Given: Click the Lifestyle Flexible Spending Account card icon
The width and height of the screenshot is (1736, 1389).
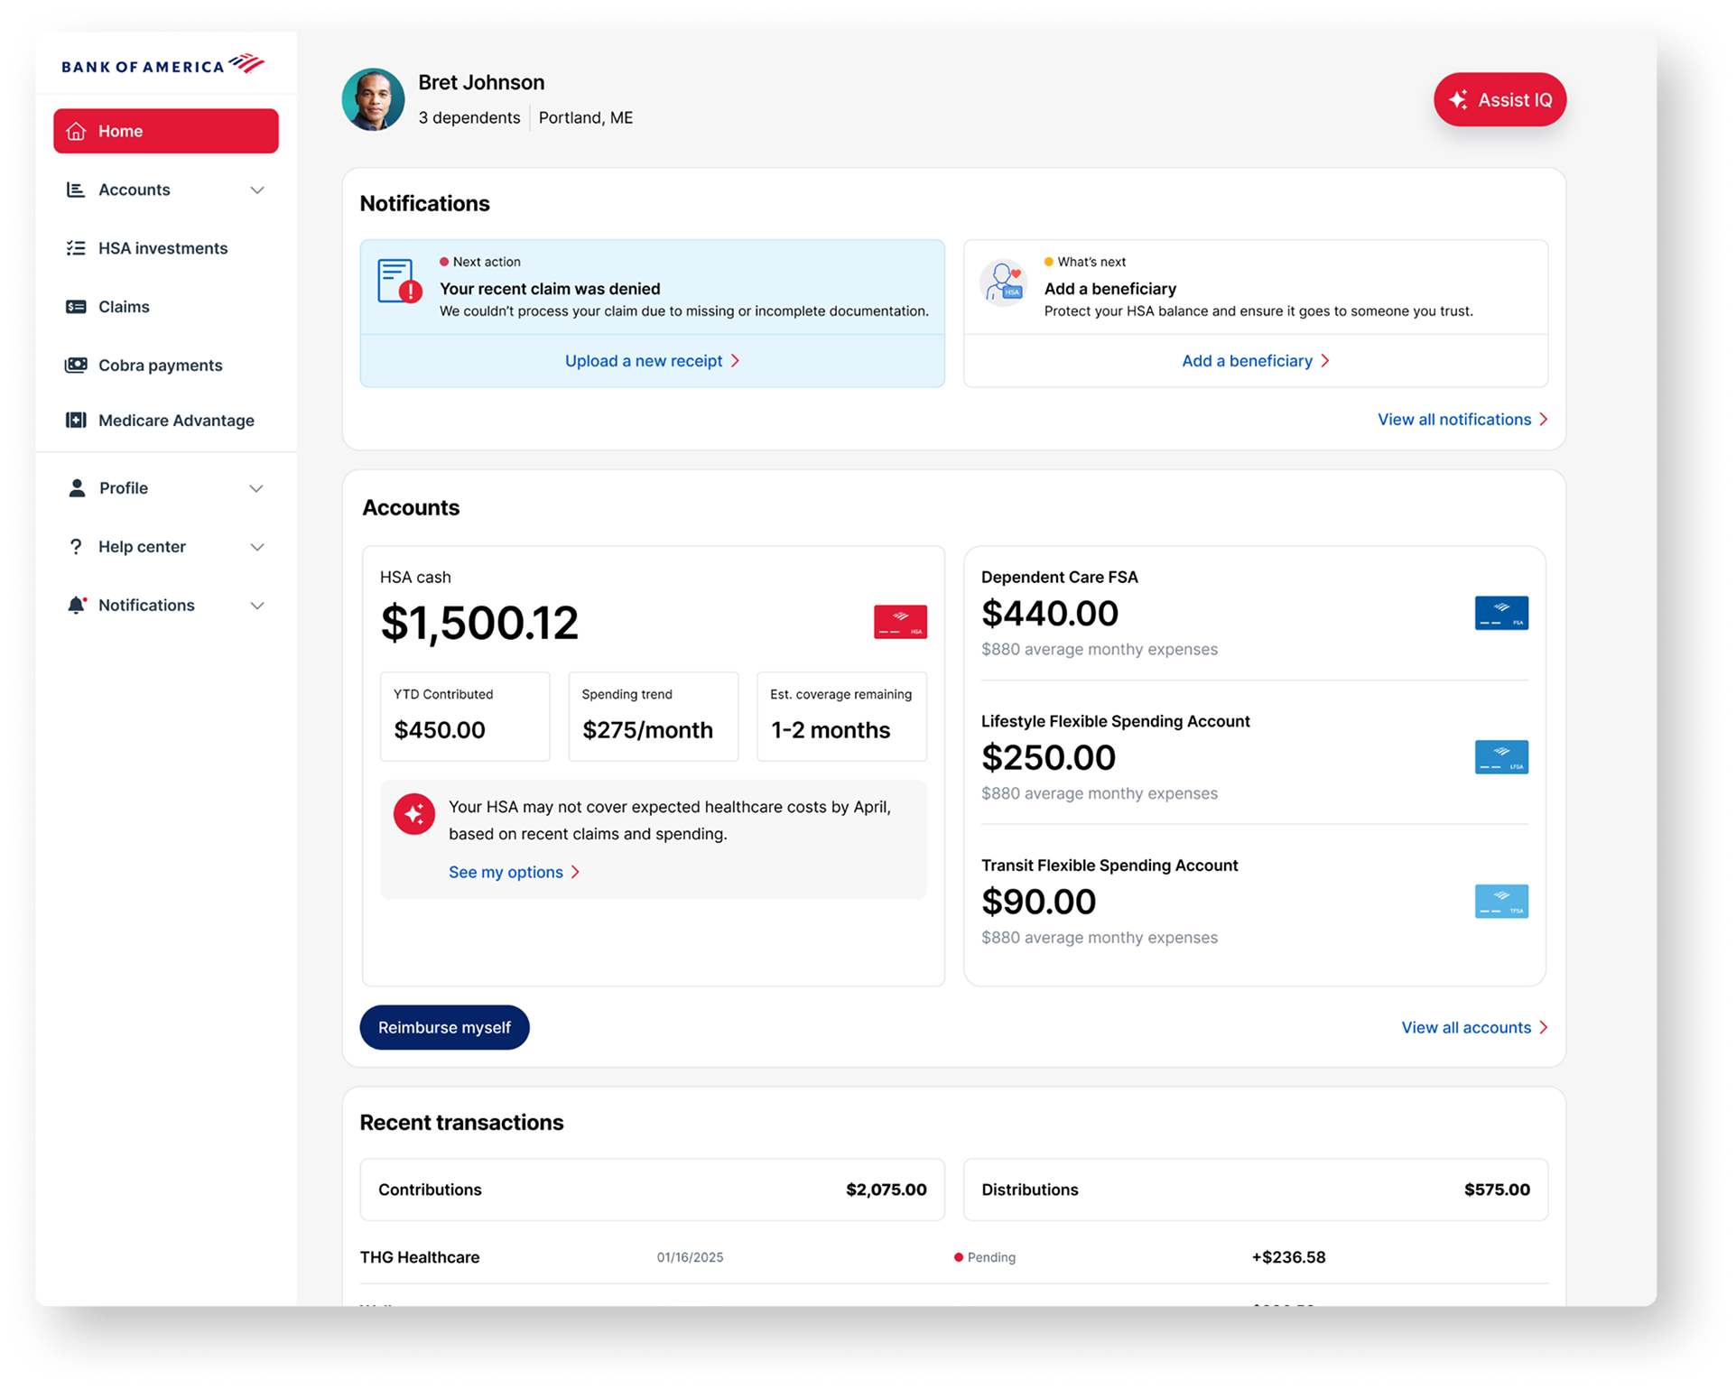Looking at the screenshot, I should click(x=1500, y=756).
